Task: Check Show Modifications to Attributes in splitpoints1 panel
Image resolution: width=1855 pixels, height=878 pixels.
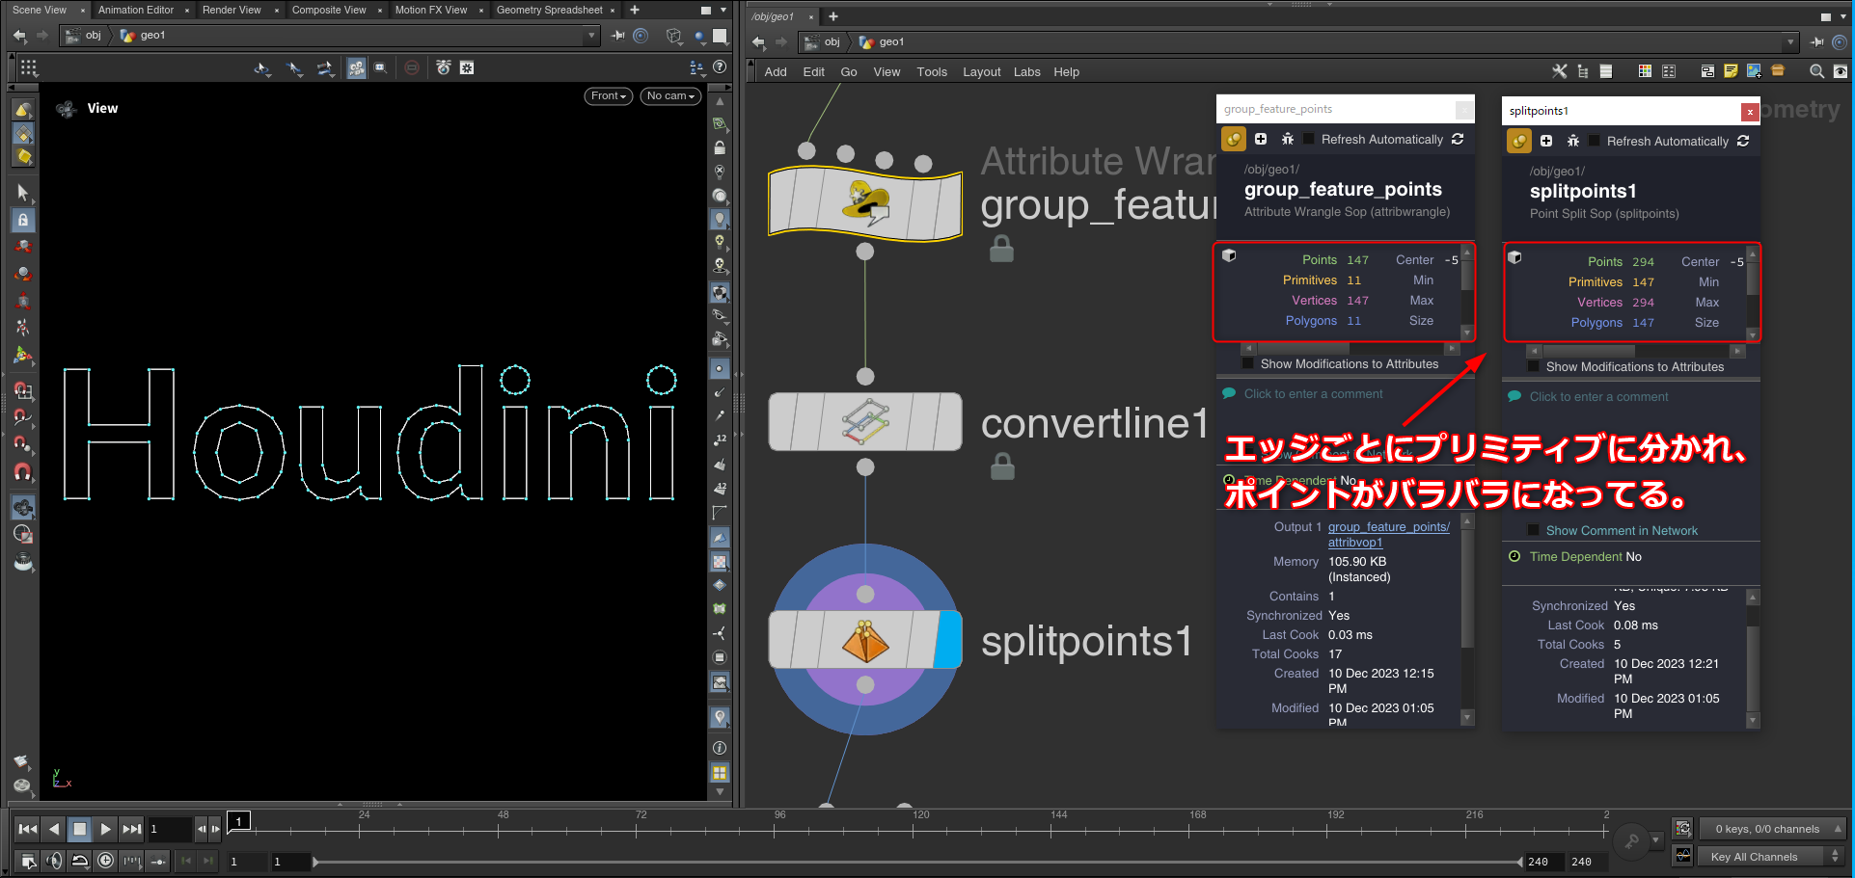Action: pyautogui.click(x=1534, y=366)
